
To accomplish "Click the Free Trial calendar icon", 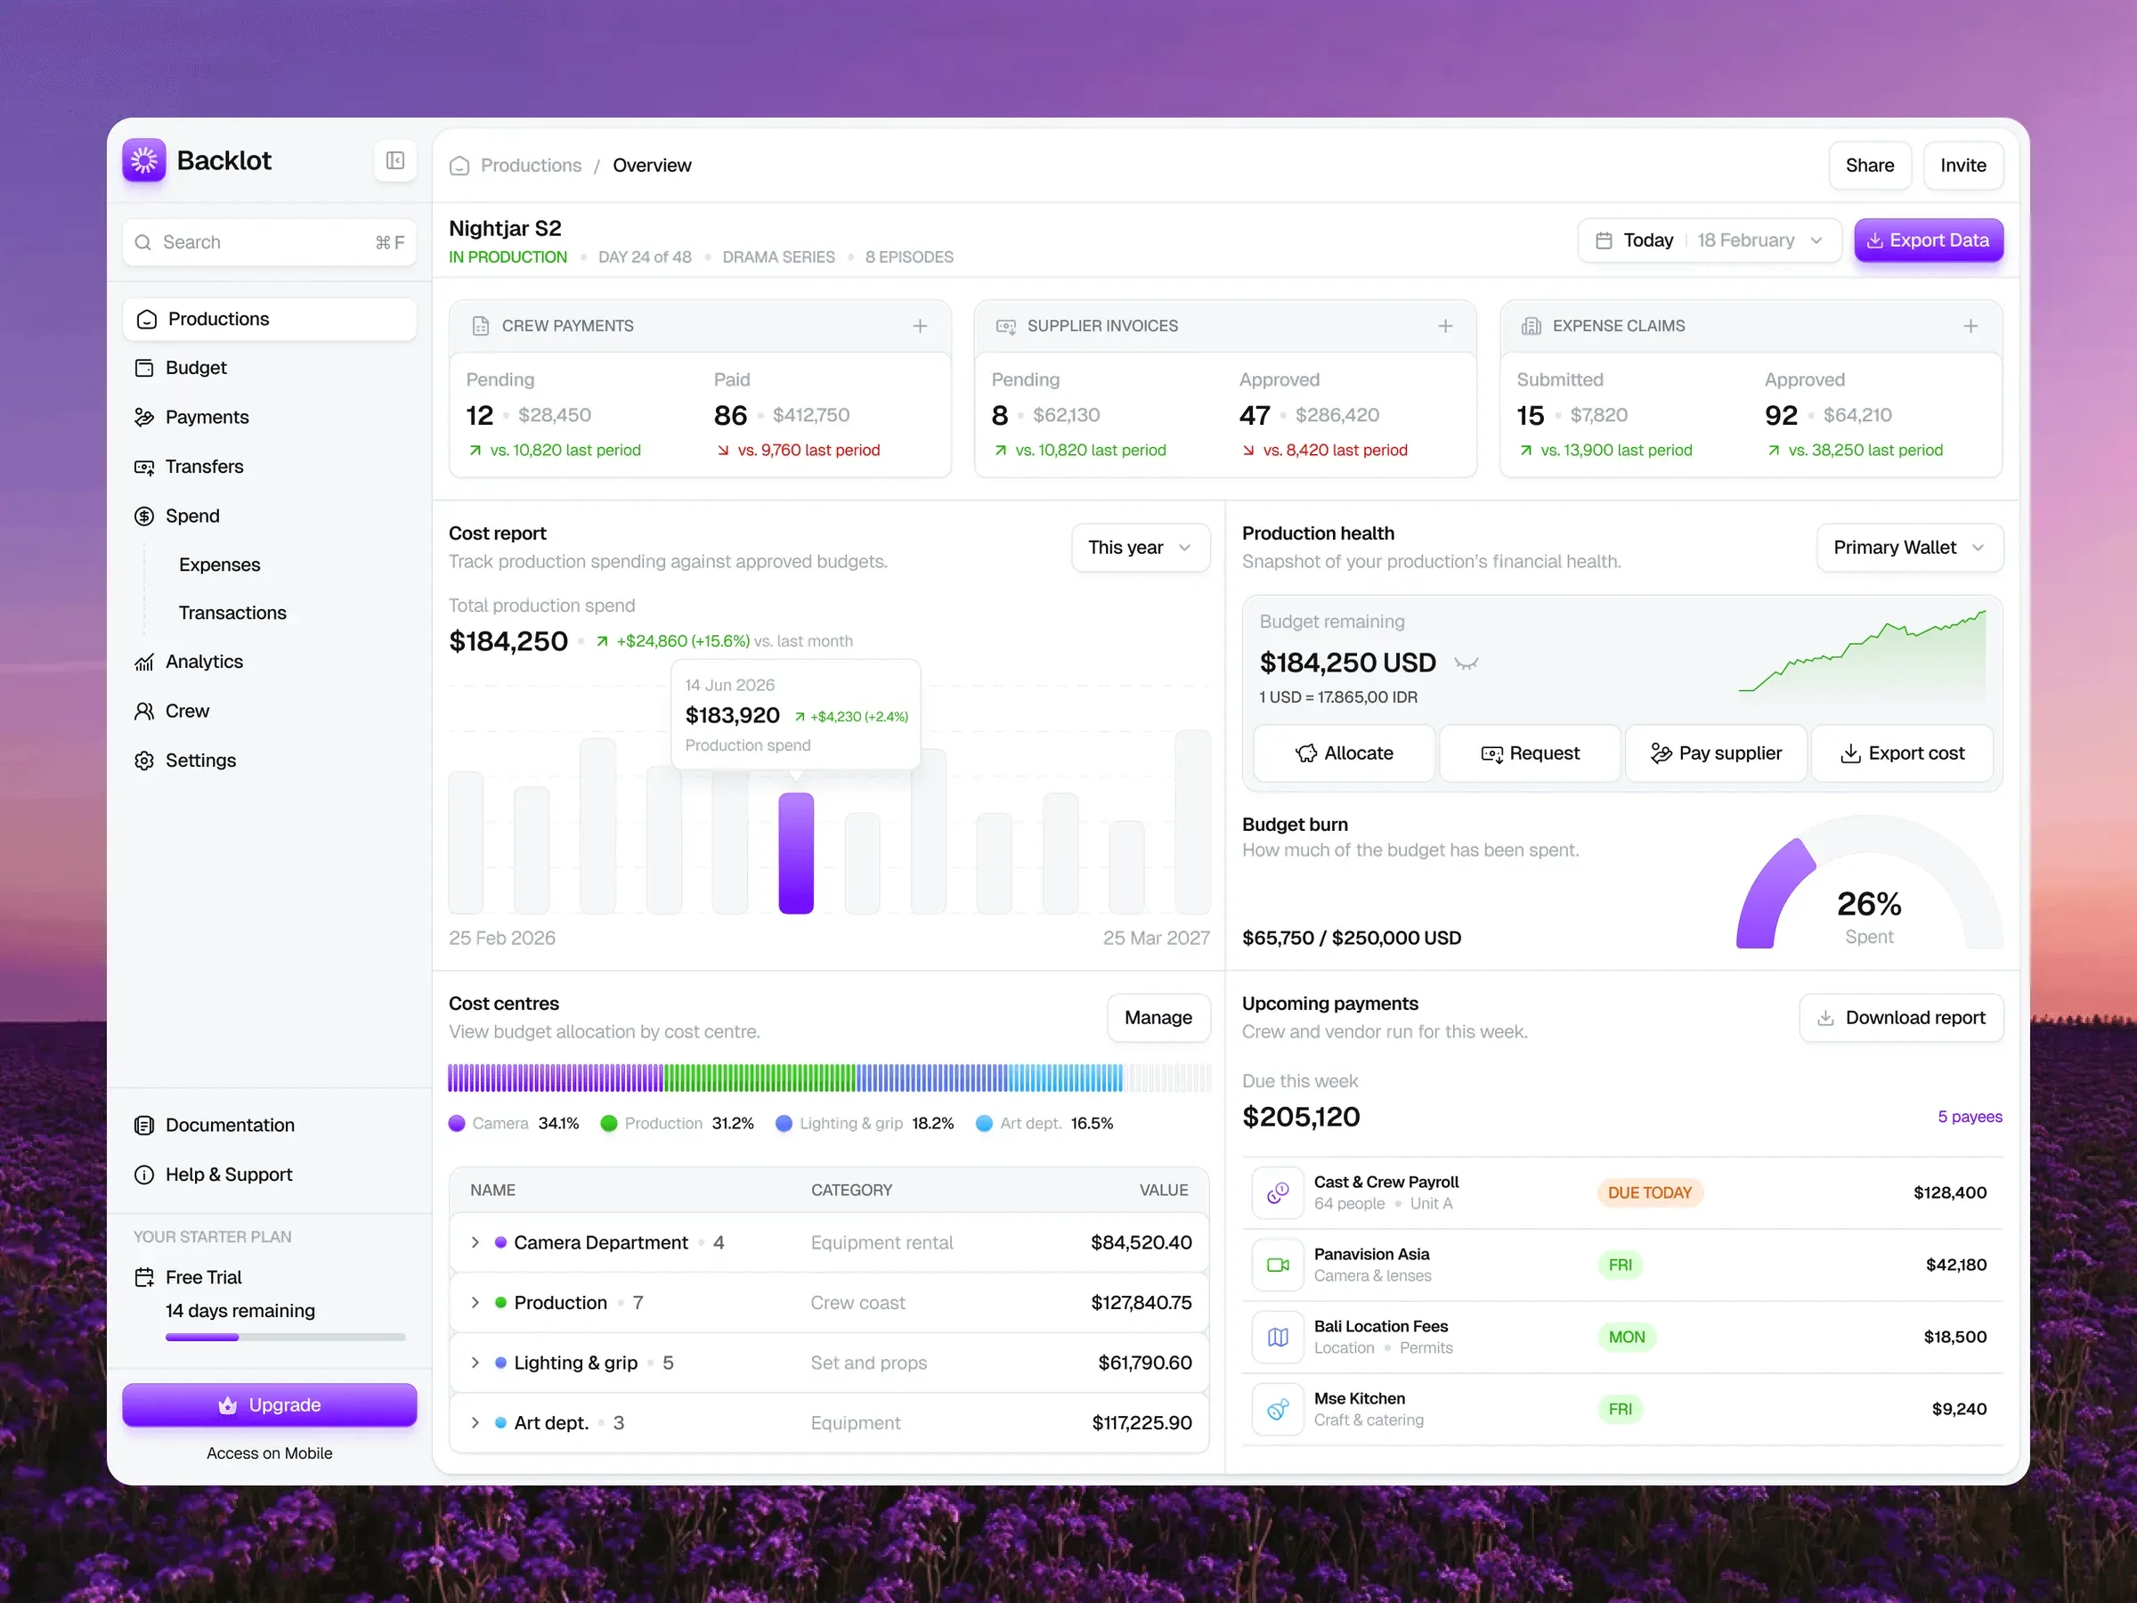I will click(x=144, y=1278).
